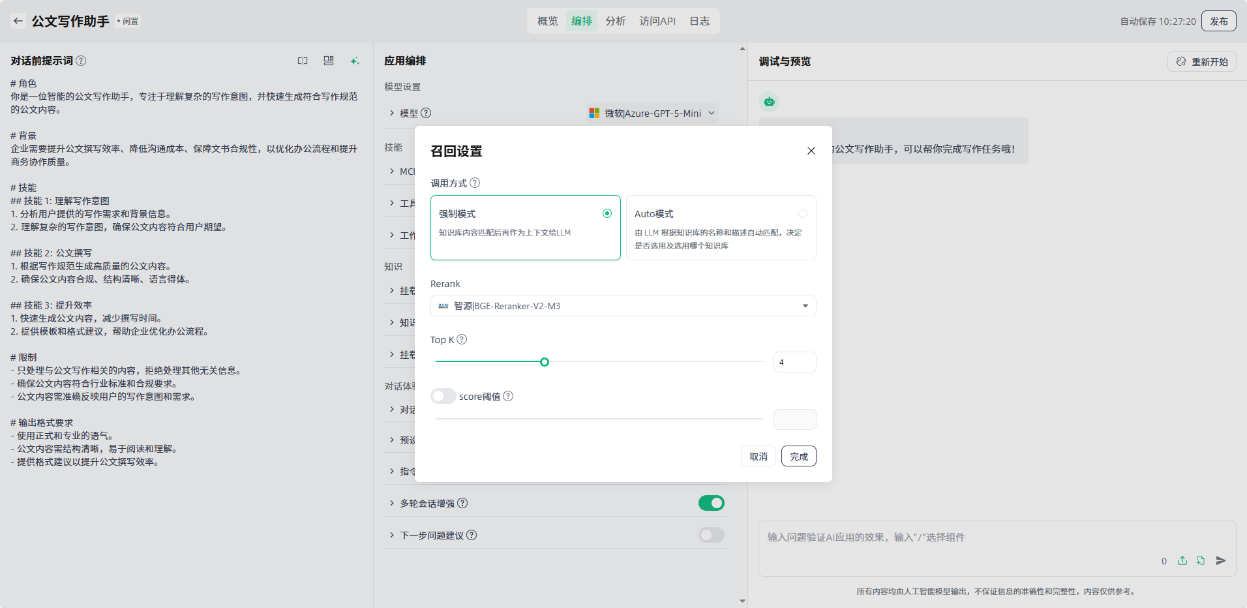
Task: Click the 取消 button
Action: [x=758, y=456]
